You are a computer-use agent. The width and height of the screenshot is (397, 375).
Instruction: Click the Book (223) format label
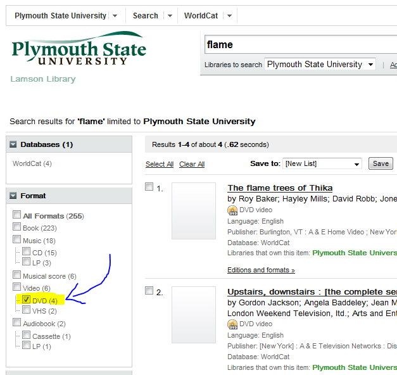(40, 228)
